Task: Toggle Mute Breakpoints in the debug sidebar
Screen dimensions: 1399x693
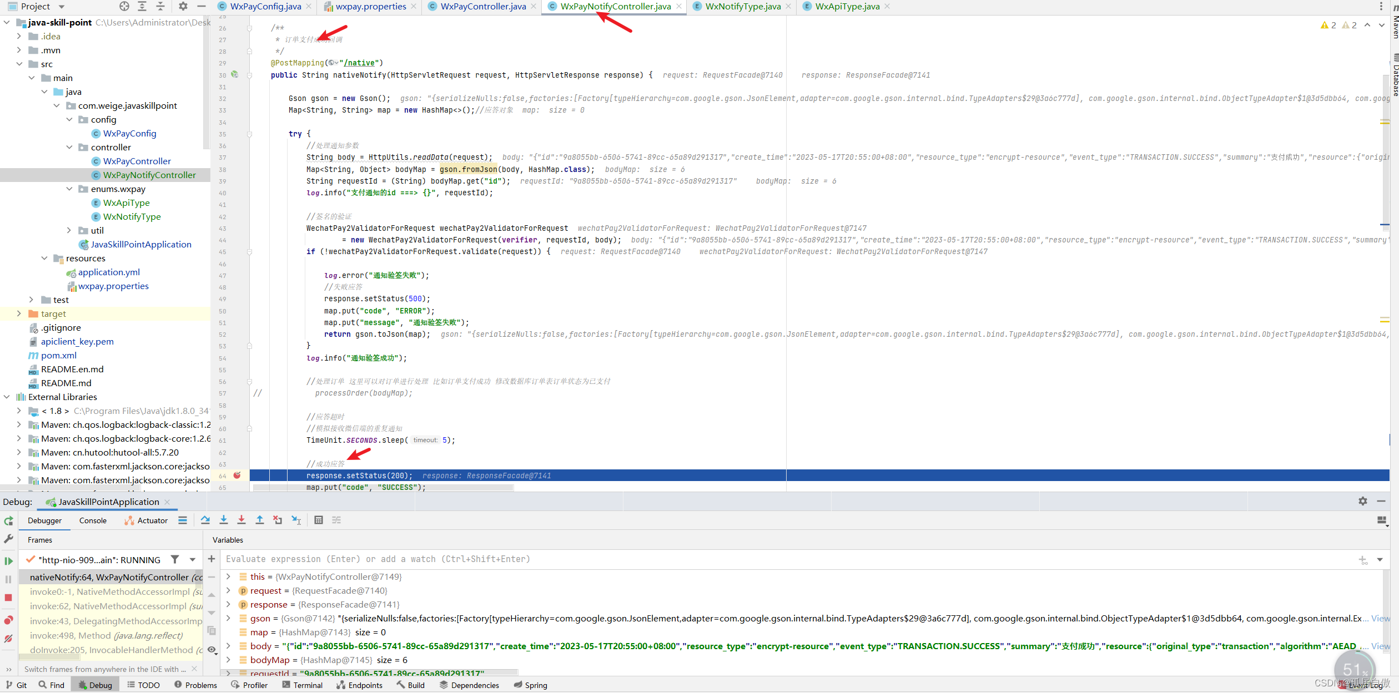Action: pyautogui.click(x=8, y=639)
